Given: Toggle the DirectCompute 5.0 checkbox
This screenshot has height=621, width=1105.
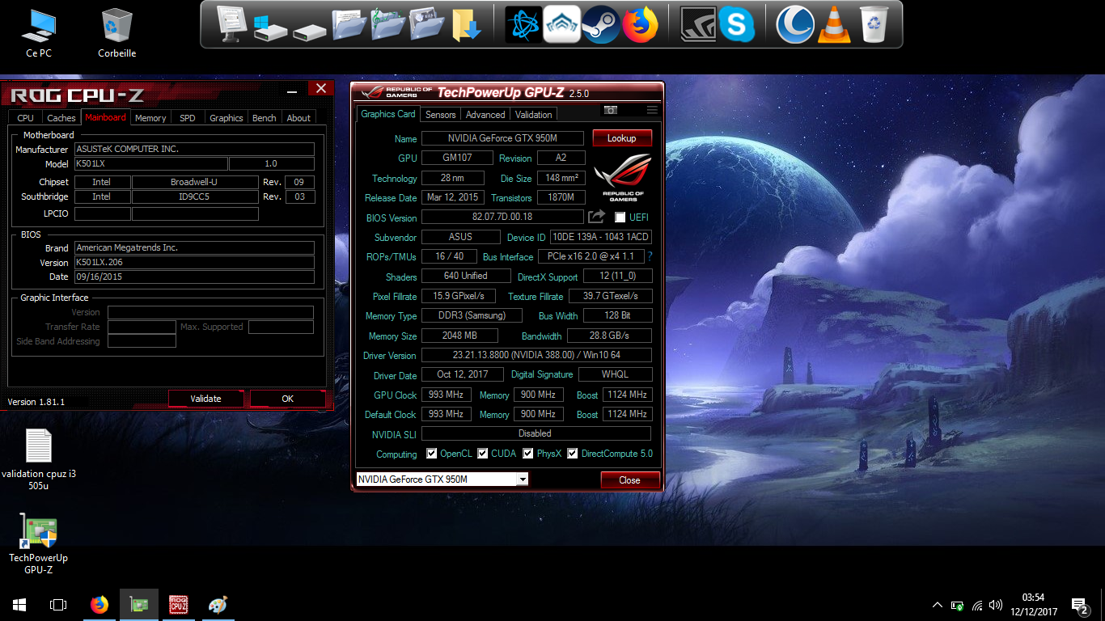Looking at the screenshot, I should pos(573,454).
